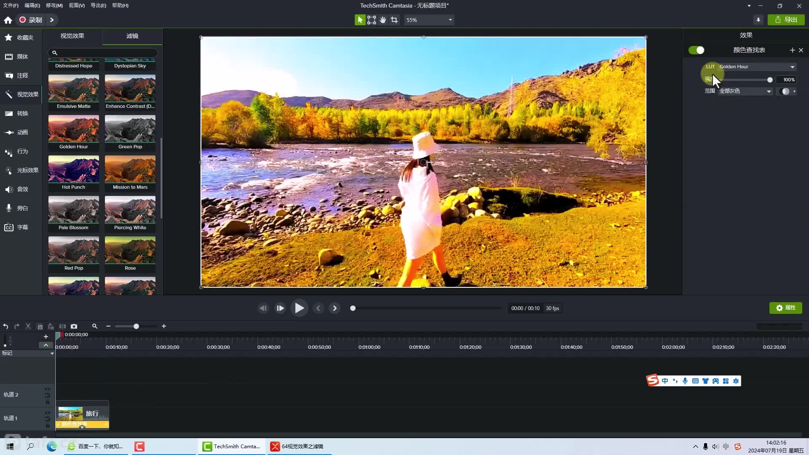This screenshot has width=809, height=455.
Task: Open the 转换 transitions panel
Action: click(21, 113)
